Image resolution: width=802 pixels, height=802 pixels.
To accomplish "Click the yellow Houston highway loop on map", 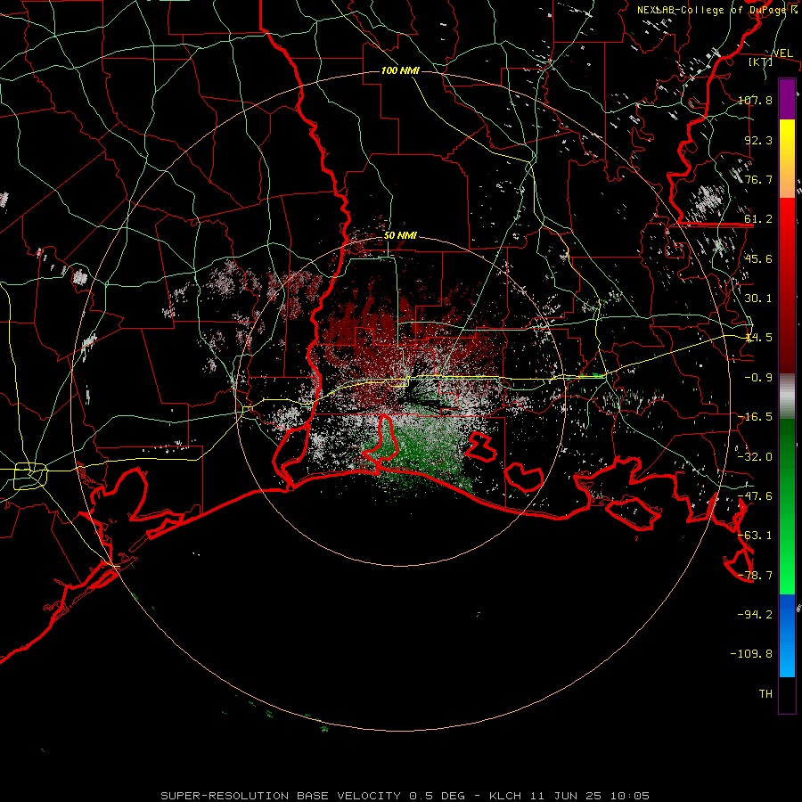I will [30, 476].
